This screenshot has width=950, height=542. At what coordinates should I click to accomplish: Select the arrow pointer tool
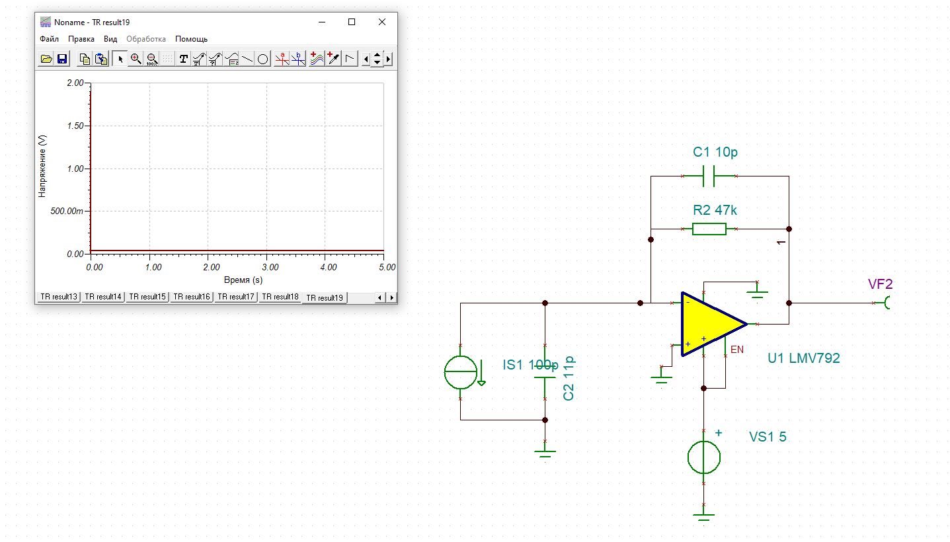pos(120,59)
